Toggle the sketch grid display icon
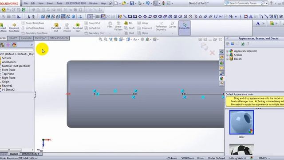 [98, 17]
